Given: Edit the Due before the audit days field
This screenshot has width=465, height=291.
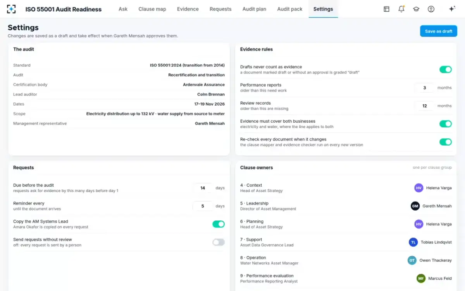Looking at the screenshot, I should 202,188.
